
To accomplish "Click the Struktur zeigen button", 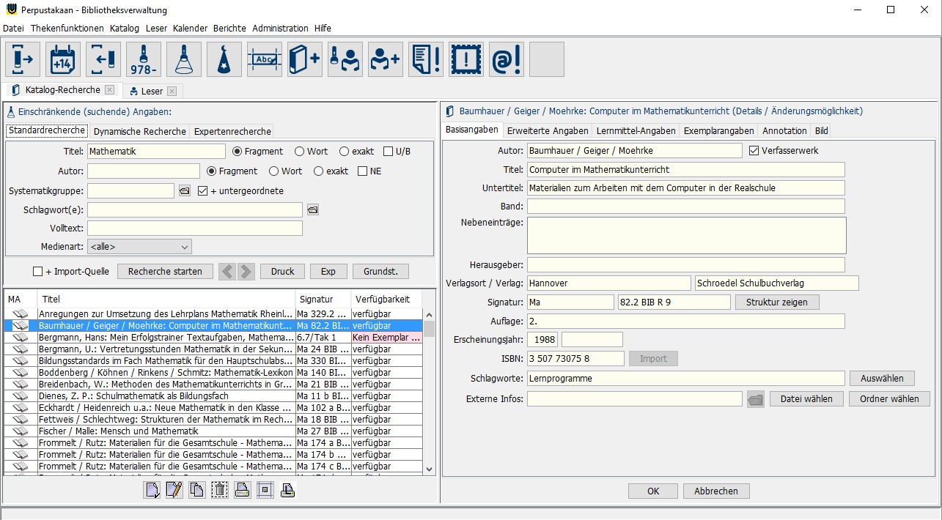I will 776,302.
